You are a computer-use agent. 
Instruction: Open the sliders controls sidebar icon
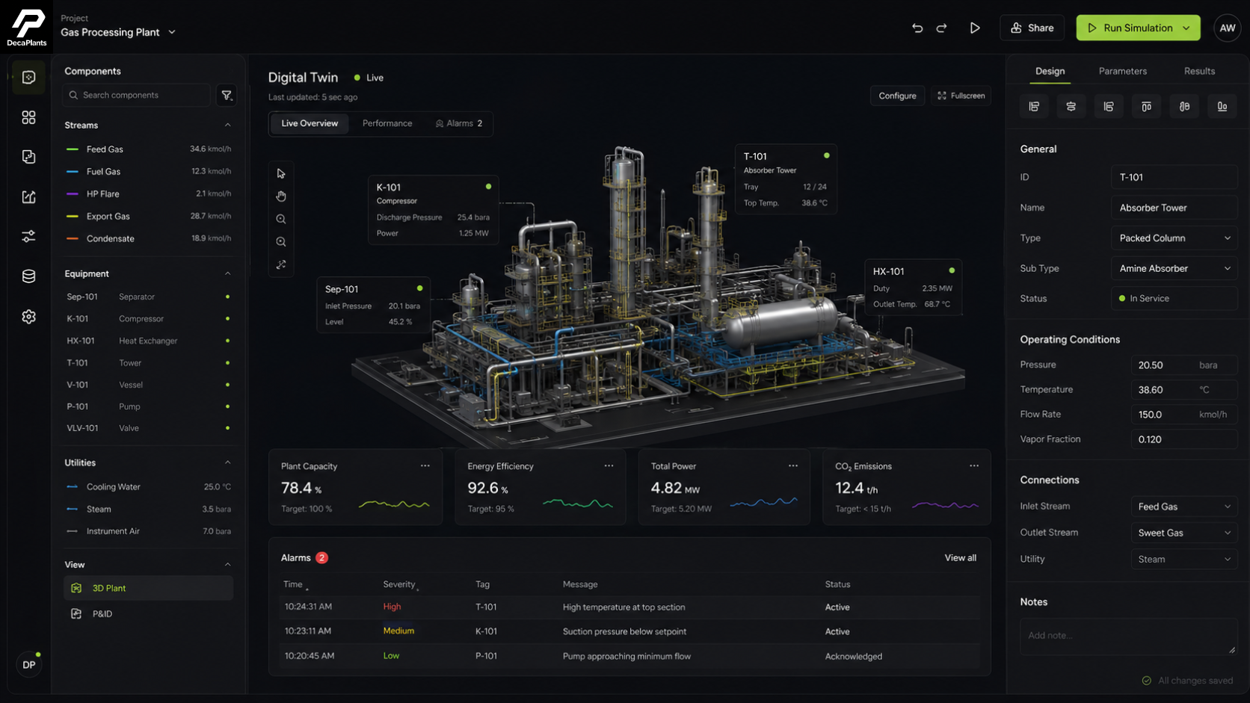pyautogui.click(x=28, y=236)
